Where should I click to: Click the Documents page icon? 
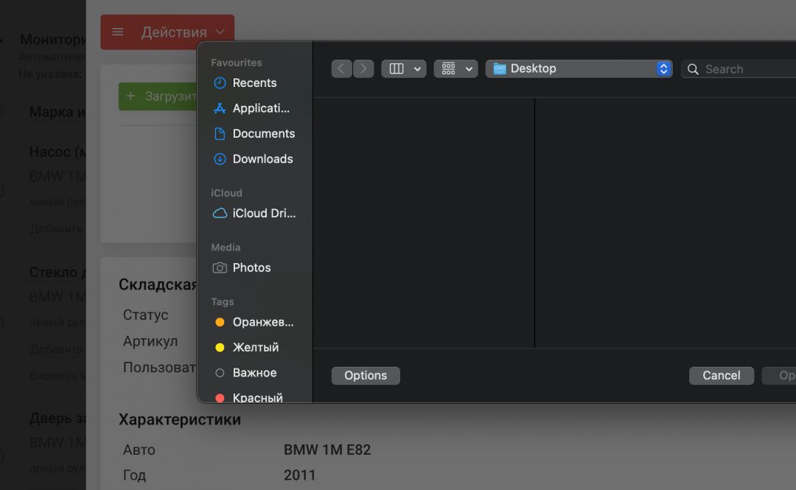[x=220, y=133]
